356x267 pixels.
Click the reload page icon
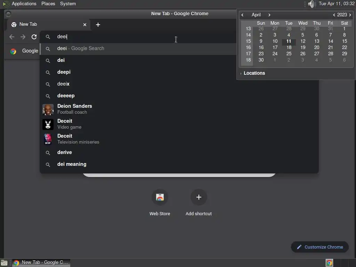(x=34, y=37)
